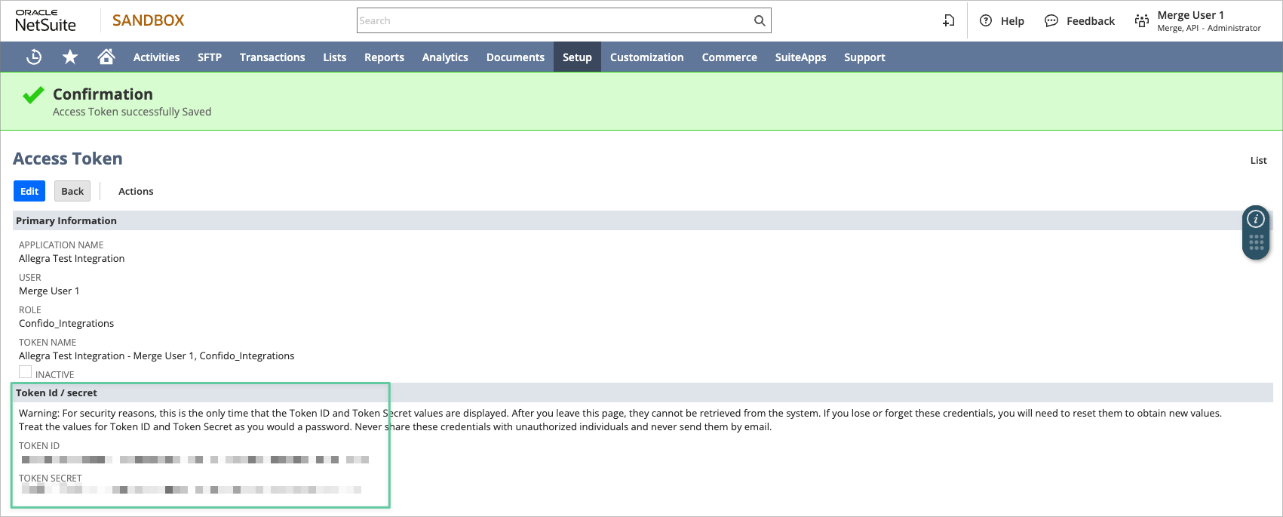1283x517 pixels.
Task: Open the Shortcuts star icon
Action: pos(70,57)
